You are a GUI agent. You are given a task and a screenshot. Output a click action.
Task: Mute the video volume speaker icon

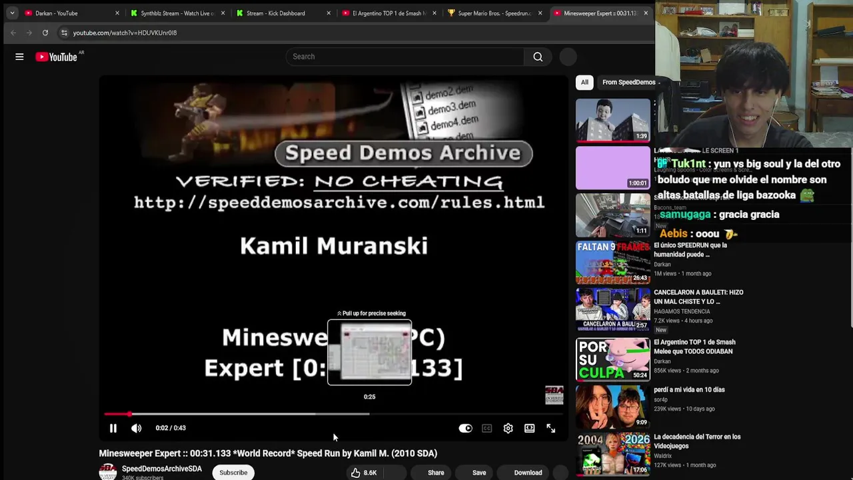click(x=136, y=428)
